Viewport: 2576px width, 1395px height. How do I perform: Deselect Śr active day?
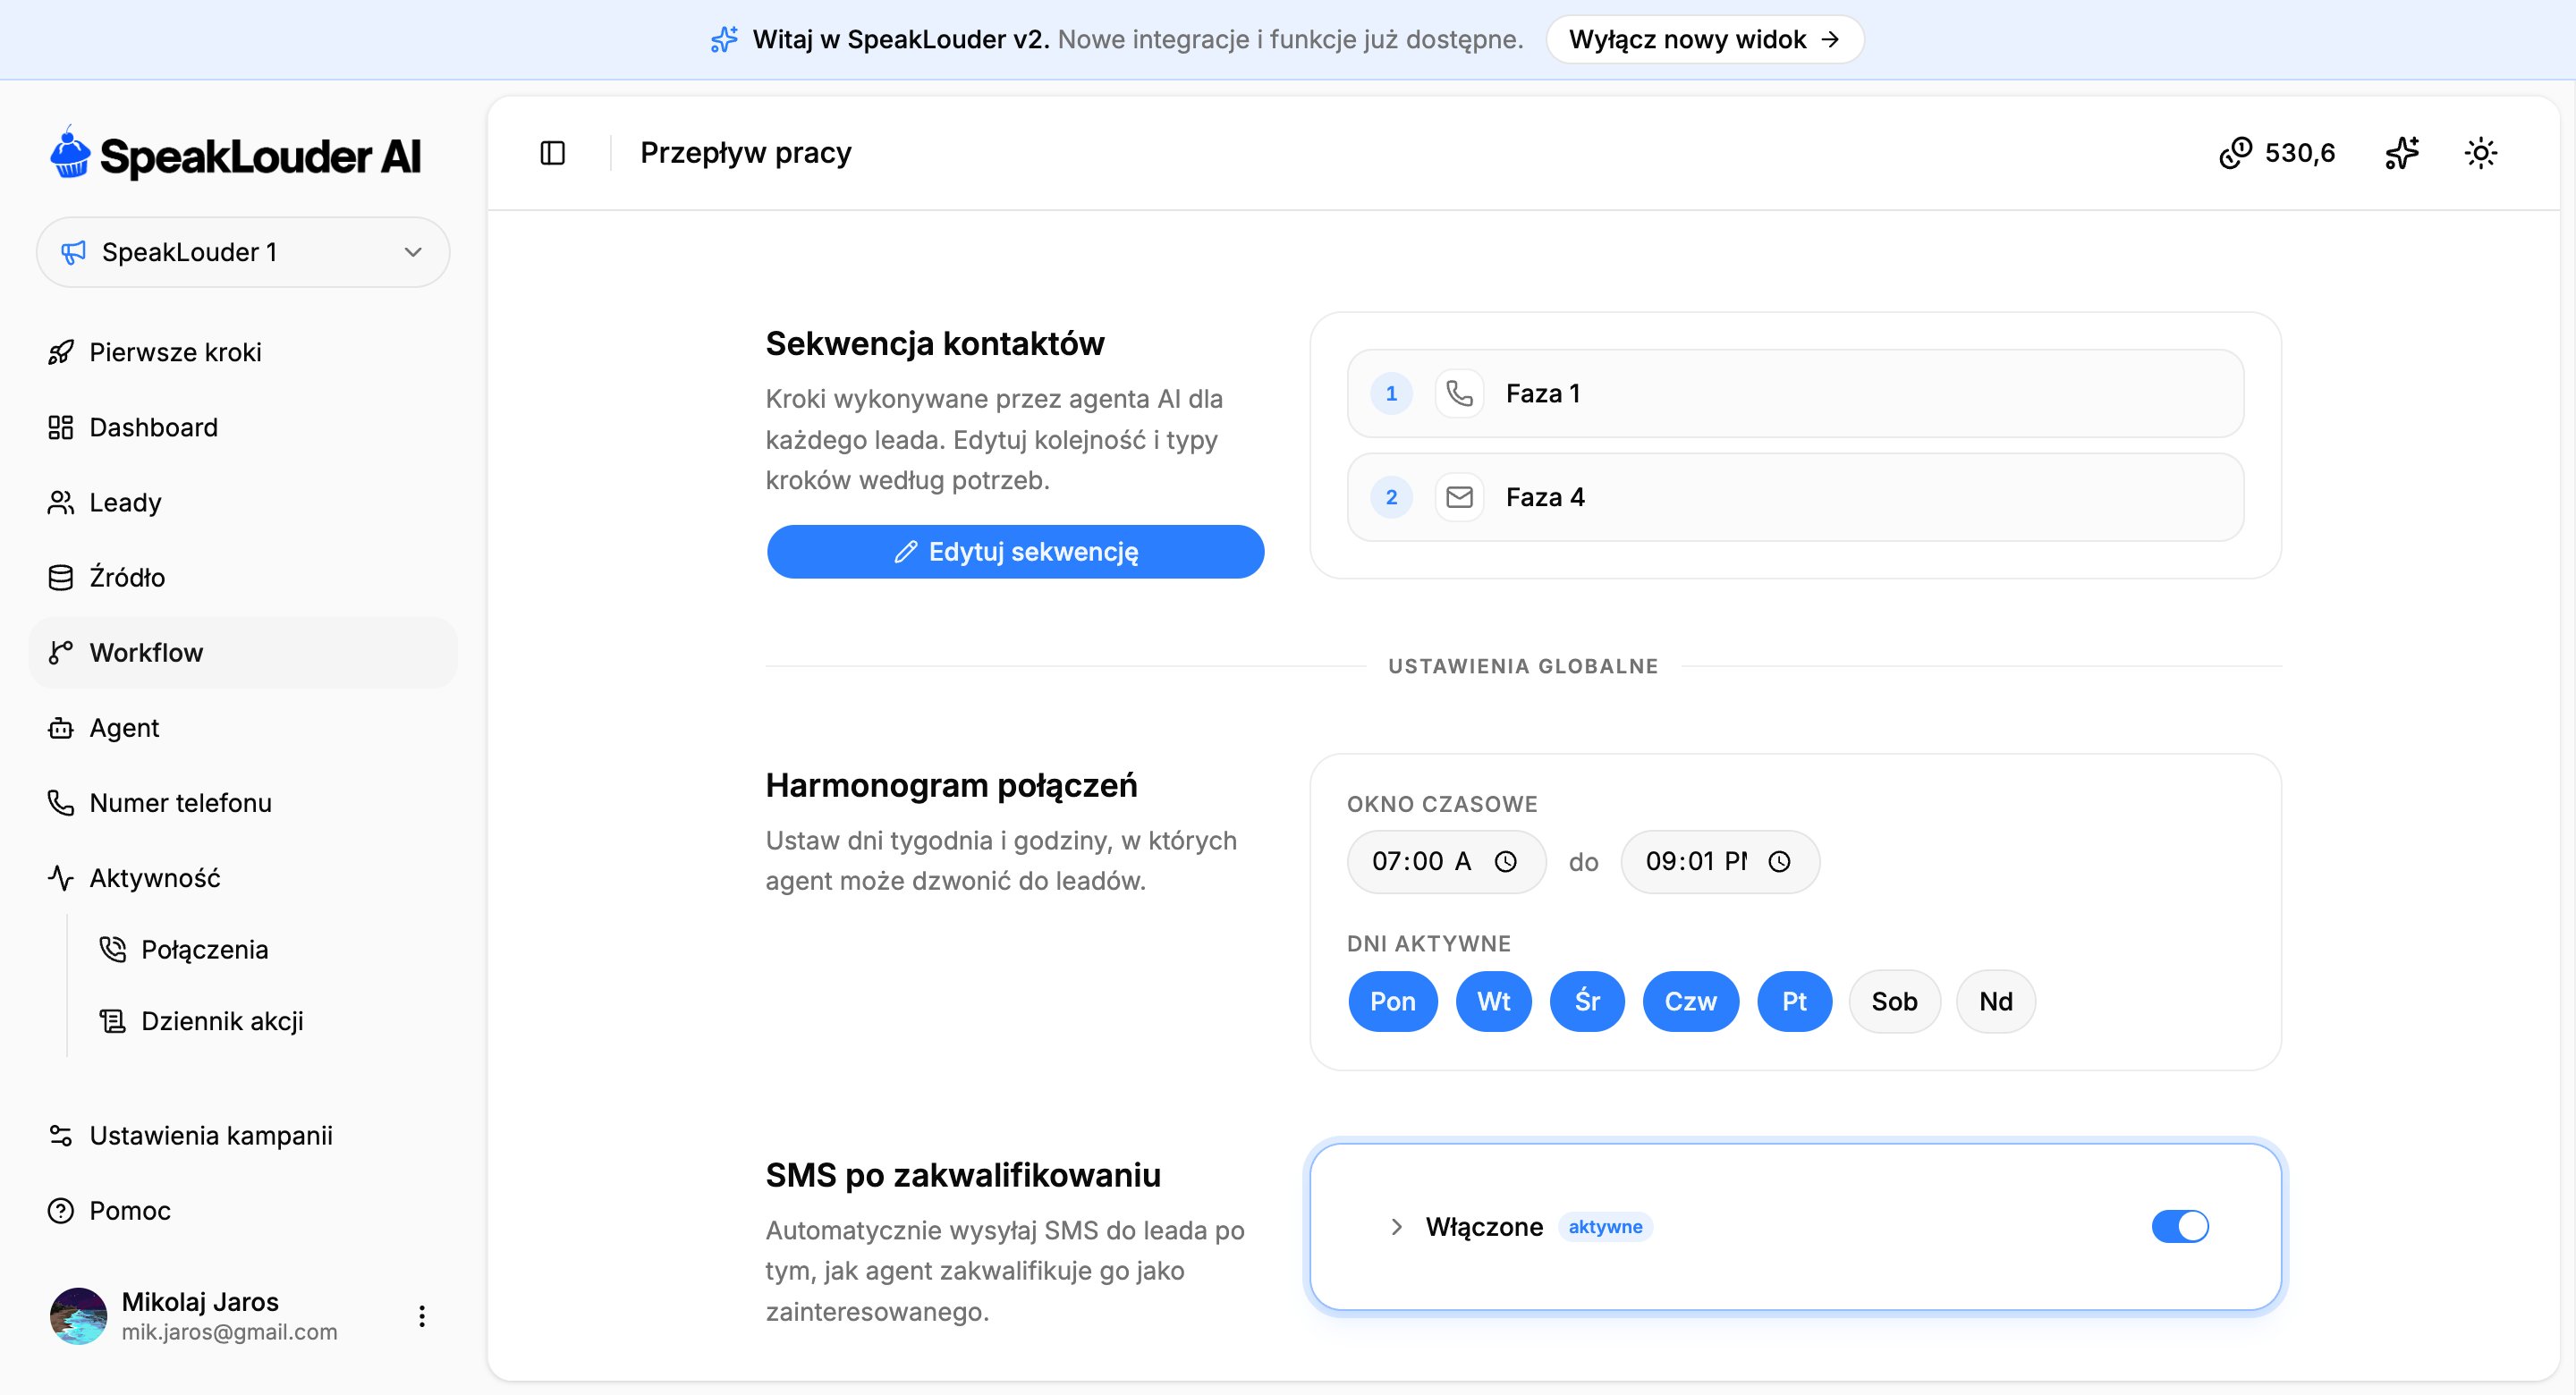(1587, 1002)
